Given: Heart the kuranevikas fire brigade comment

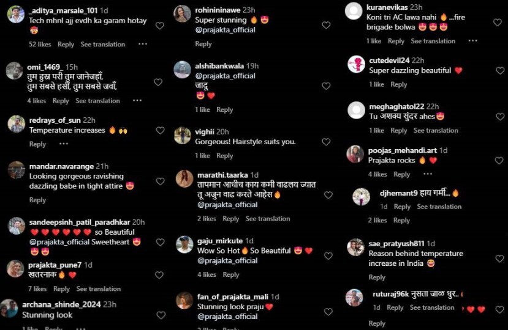Looking at the screenshot, I should (498, 22).
